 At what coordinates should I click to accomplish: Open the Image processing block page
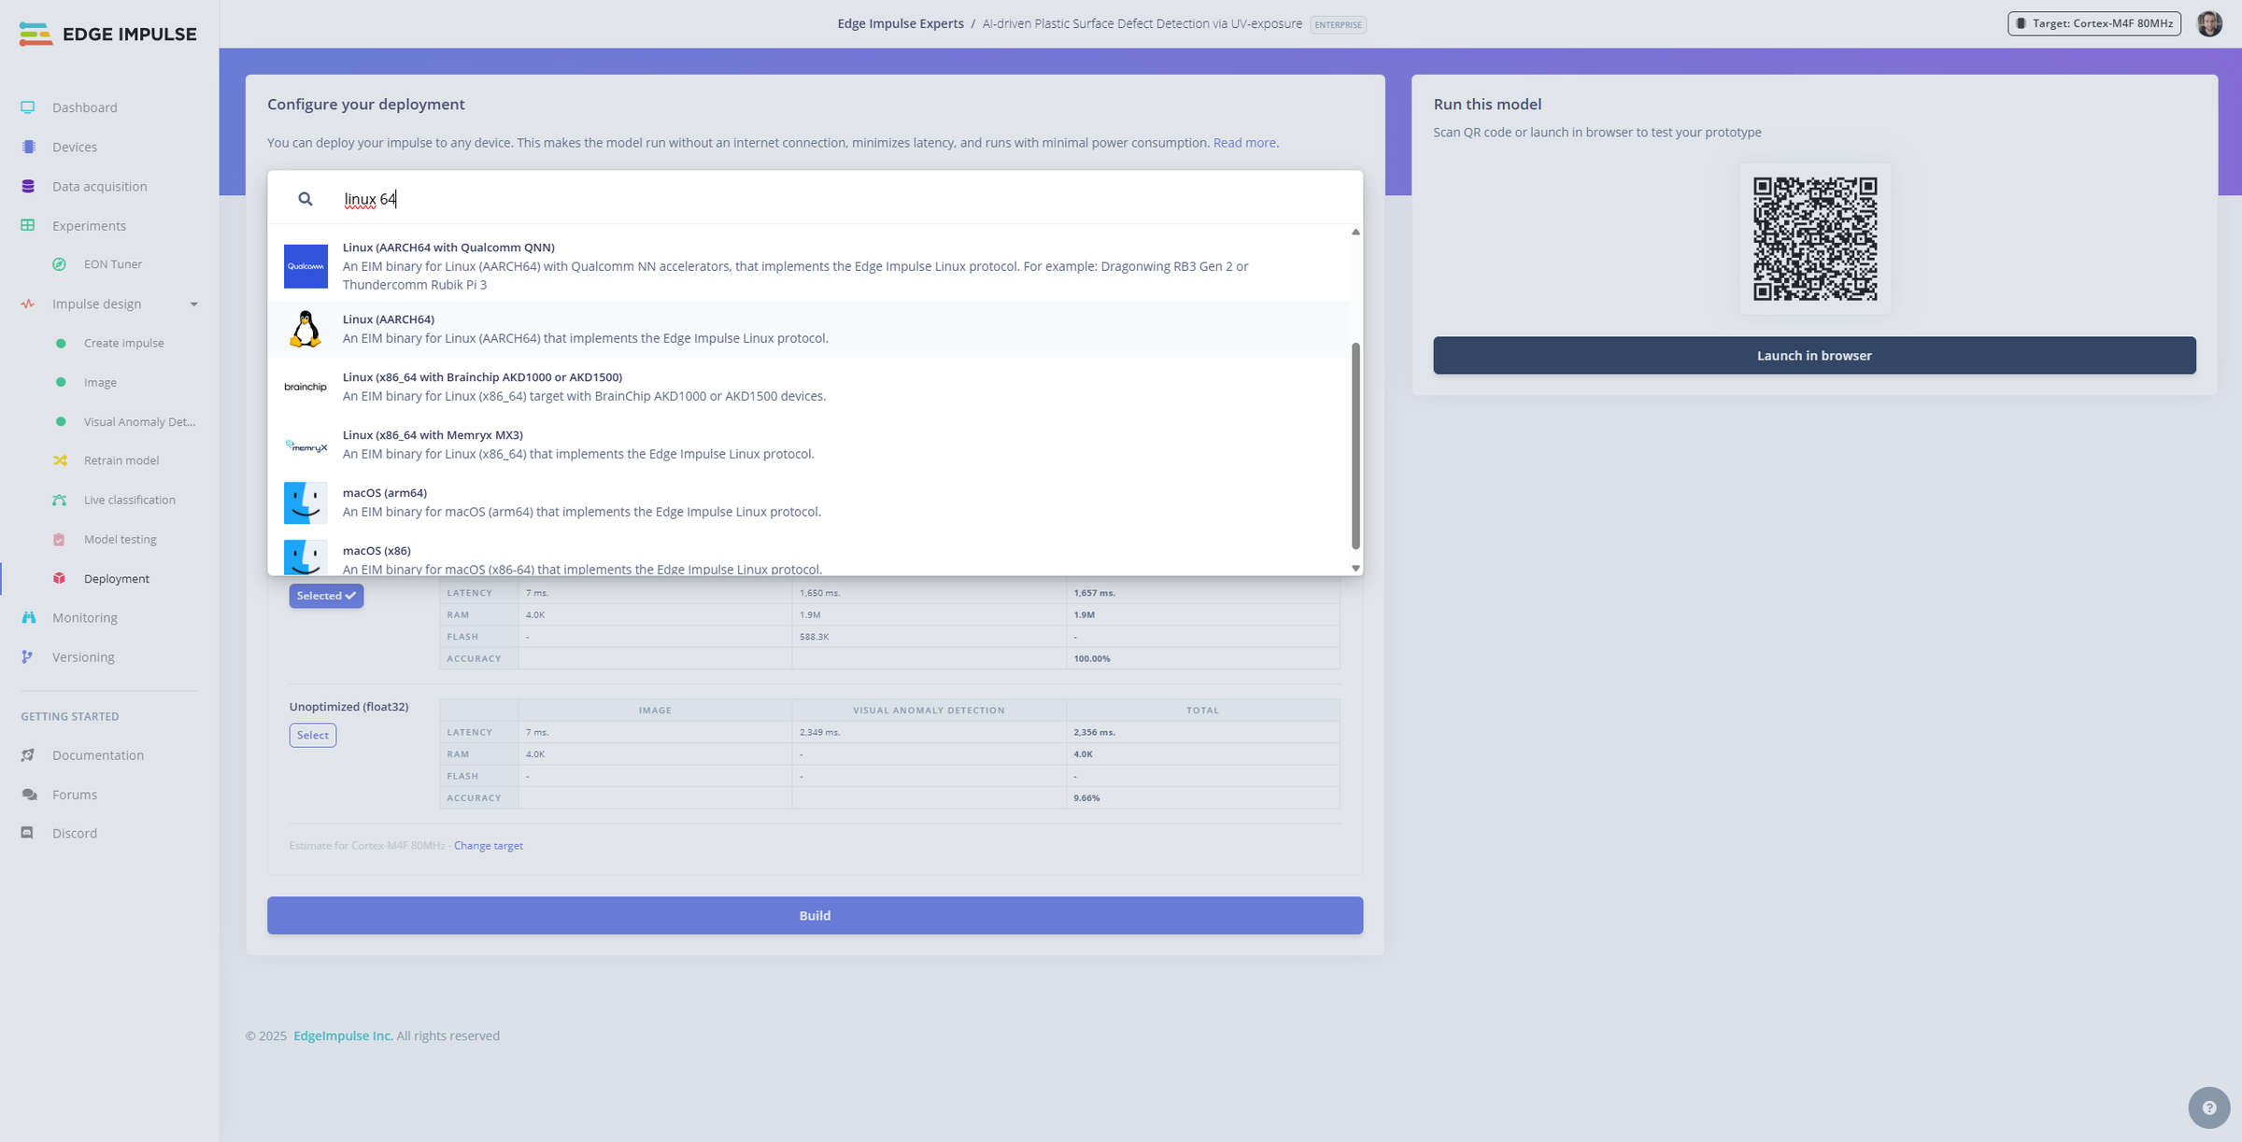[100, 382]
